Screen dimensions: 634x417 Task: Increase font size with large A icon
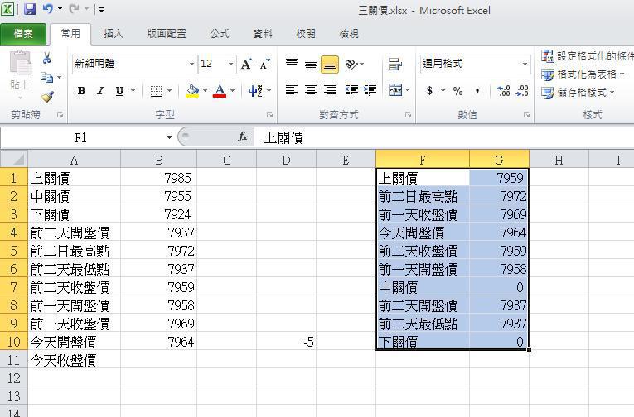pyautogui.click(x=247, y=64)
